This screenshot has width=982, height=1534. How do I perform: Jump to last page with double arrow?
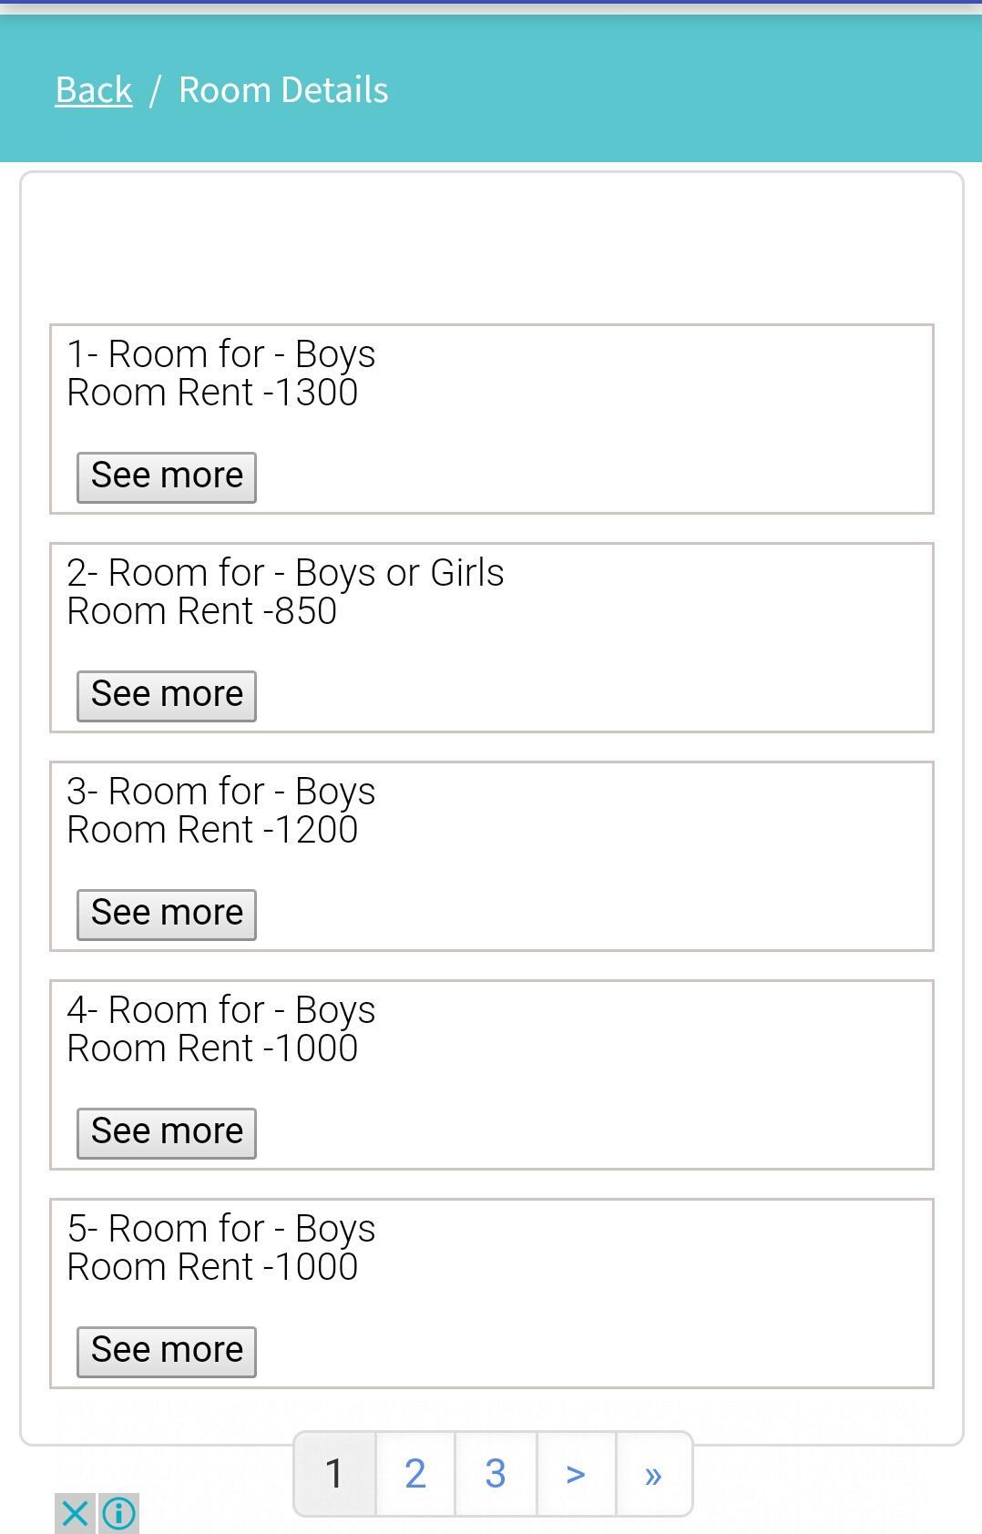[653, 1474]
